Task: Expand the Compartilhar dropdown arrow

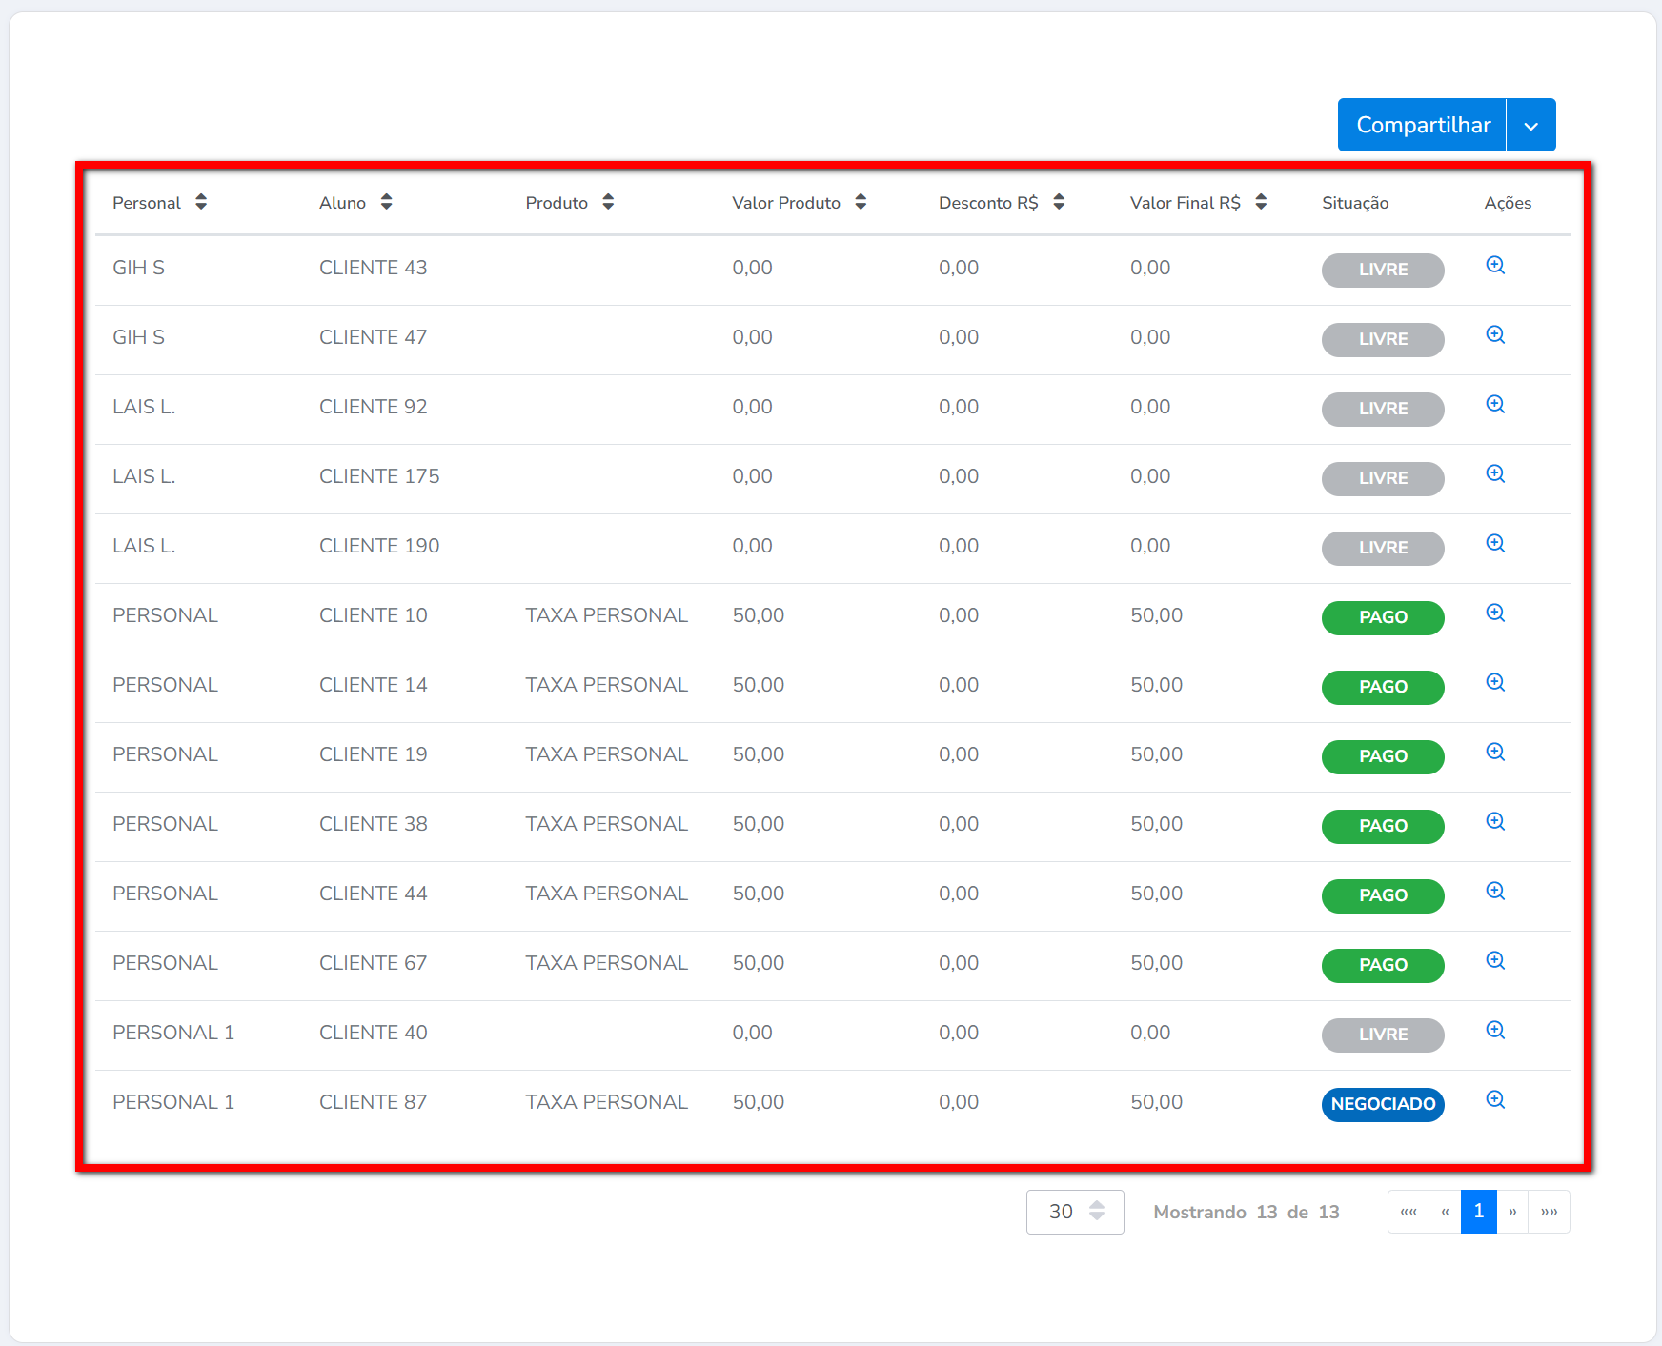Action: [x=1530, y=126]
